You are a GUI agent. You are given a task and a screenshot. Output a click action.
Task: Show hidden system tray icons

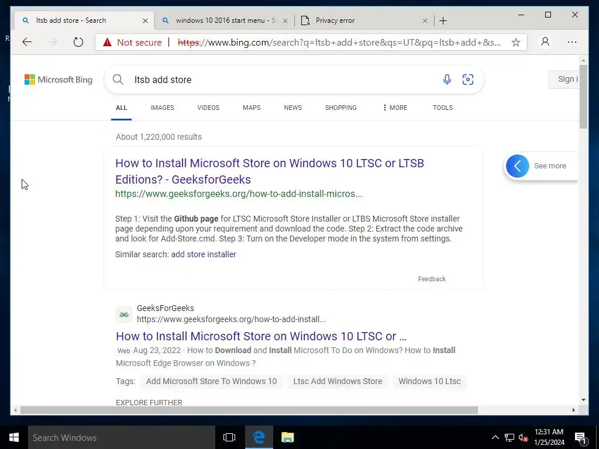(495, 437)
